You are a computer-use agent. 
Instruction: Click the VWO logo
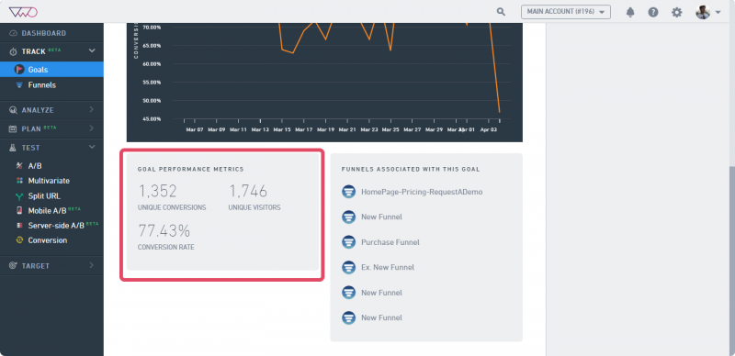click(x=23, y=12)
